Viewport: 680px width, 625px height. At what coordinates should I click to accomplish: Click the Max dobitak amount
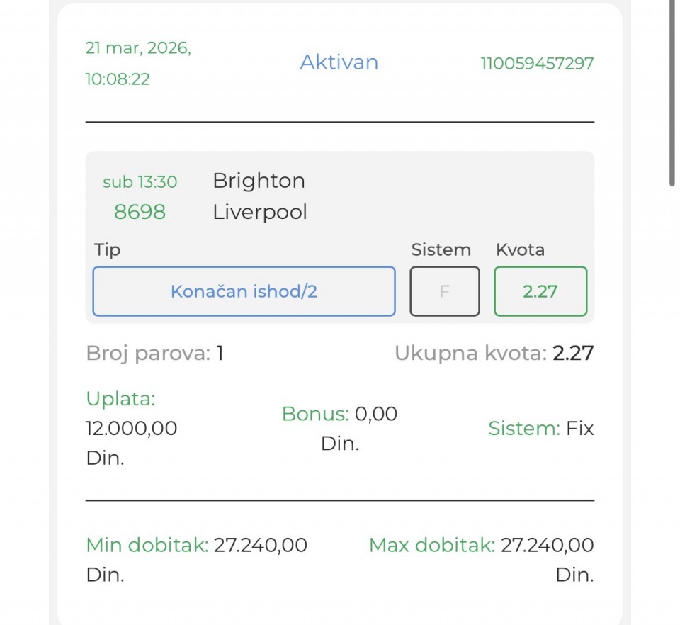click(547, 545)
